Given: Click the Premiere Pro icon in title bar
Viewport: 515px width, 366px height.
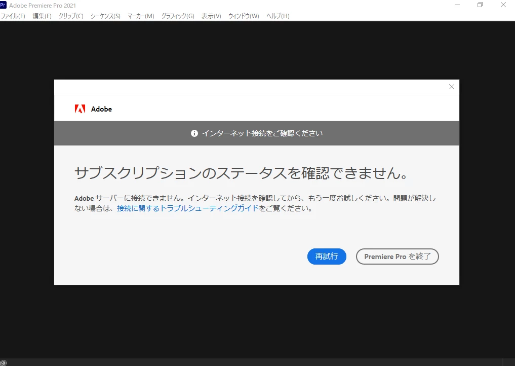Looking at the screenshot, I should point(3,5).
